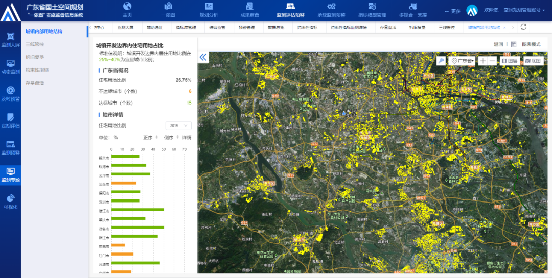Screen dimensions: 552x278
Task: Close the 城镇内部用地结构 tab
Action: tap(504, 28)
